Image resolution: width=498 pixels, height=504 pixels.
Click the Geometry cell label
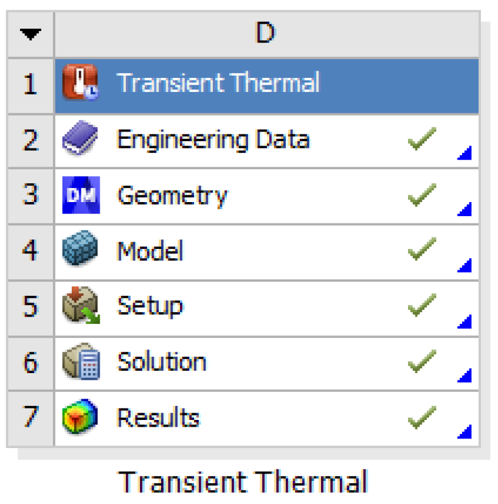[171, 195]
